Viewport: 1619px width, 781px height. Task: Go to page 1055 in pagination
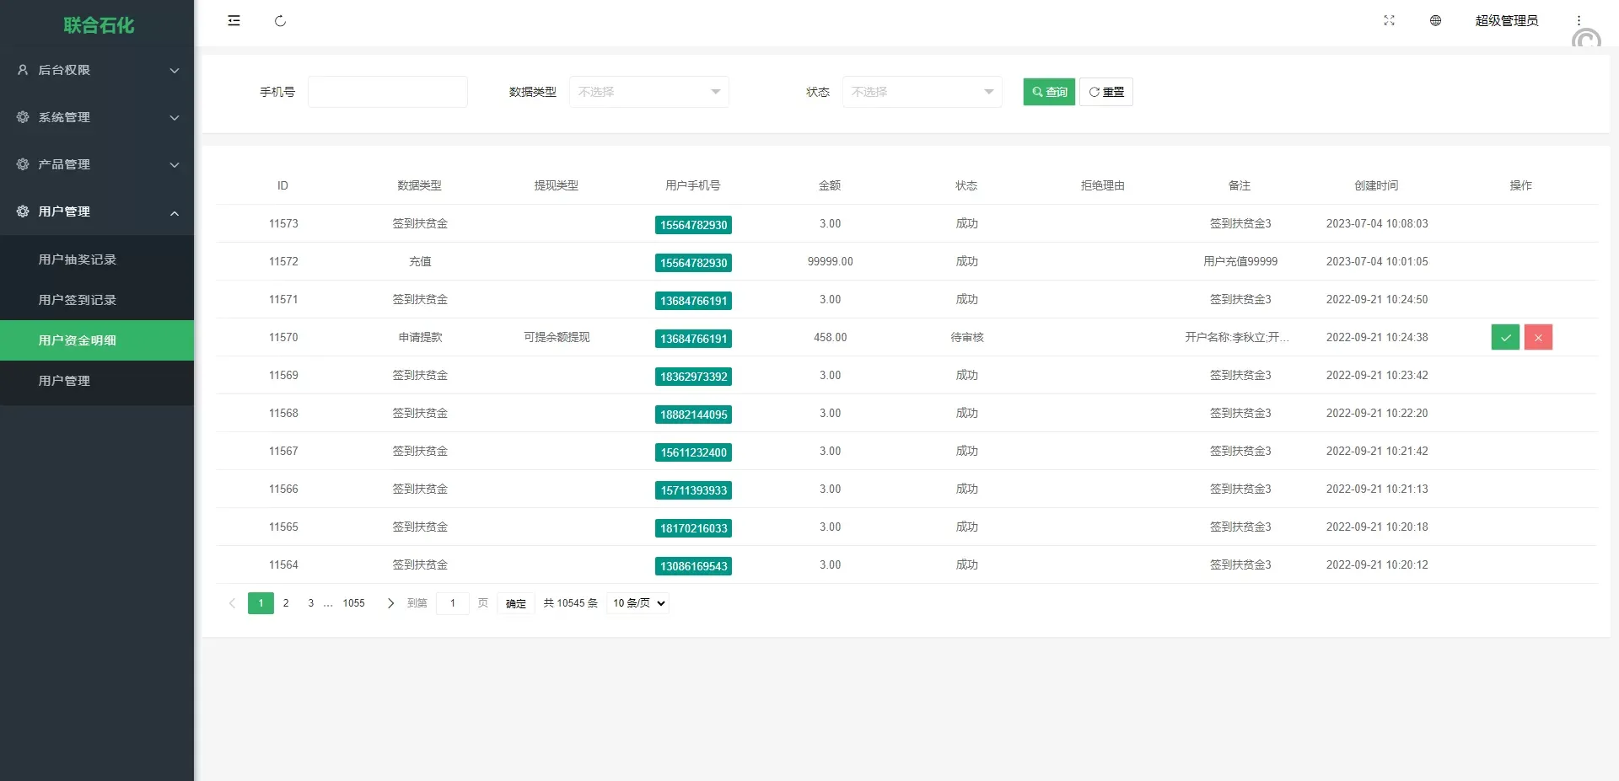pos(354,603)
